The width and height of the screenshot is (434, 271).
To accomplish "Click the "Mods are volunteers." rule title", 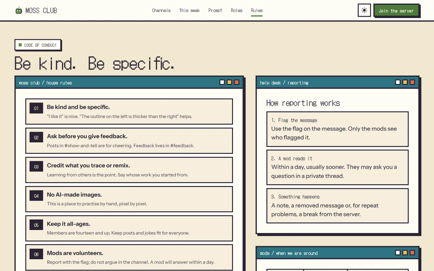I will [x=75, y=253].
